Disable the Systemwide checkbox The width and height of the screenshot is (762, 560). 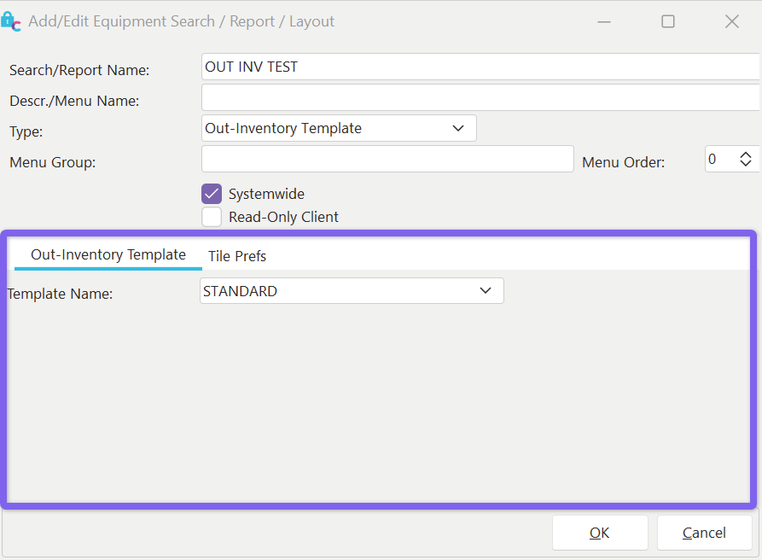pyautogui.click(x=212, y=194)
